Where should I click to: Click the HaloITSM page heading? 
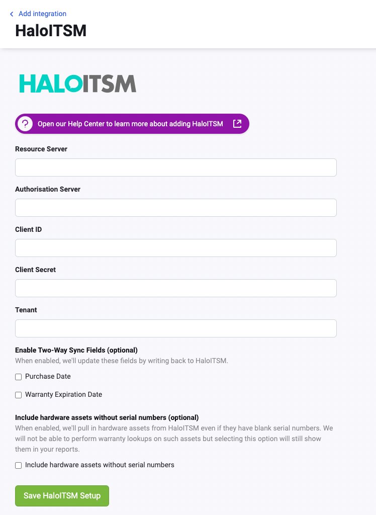(x=50, y=31)
